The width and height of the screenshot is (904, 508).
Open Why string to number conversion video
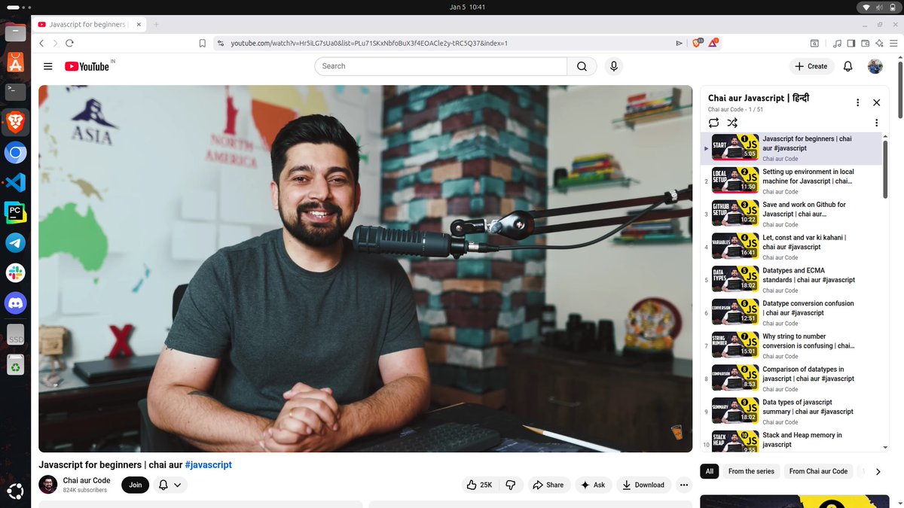[x=791, y=346]
